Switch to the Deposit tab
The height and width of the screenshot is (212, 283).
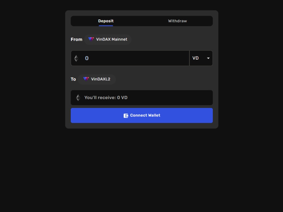coord(106,21)
